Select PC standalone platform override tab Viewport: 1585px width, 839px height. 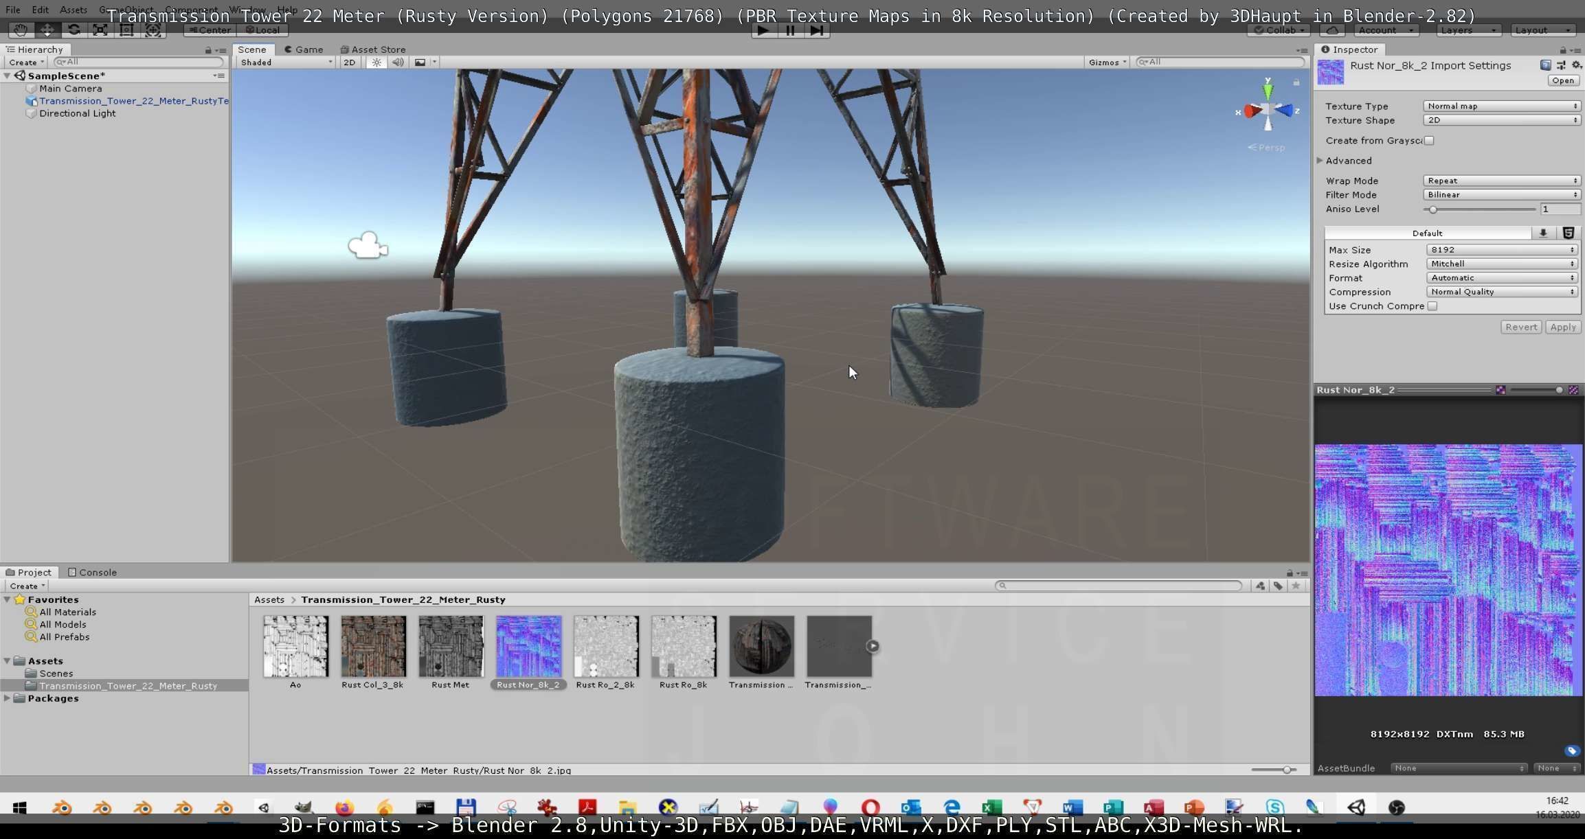[x=1543, y=233]
